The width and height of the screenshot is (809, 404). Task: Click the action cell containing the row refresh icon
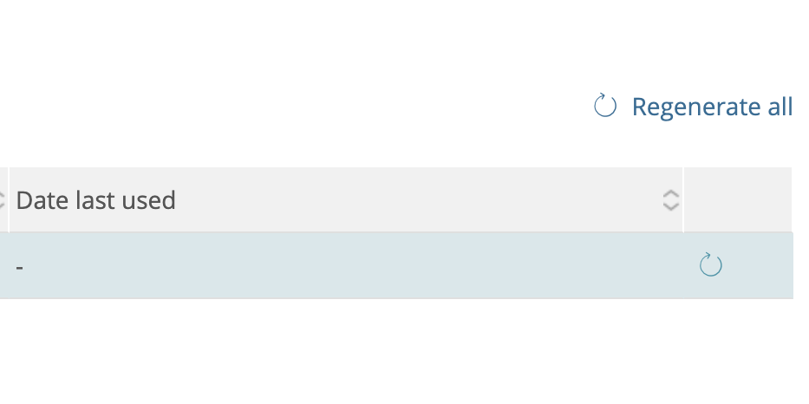[x=738, y=265]
